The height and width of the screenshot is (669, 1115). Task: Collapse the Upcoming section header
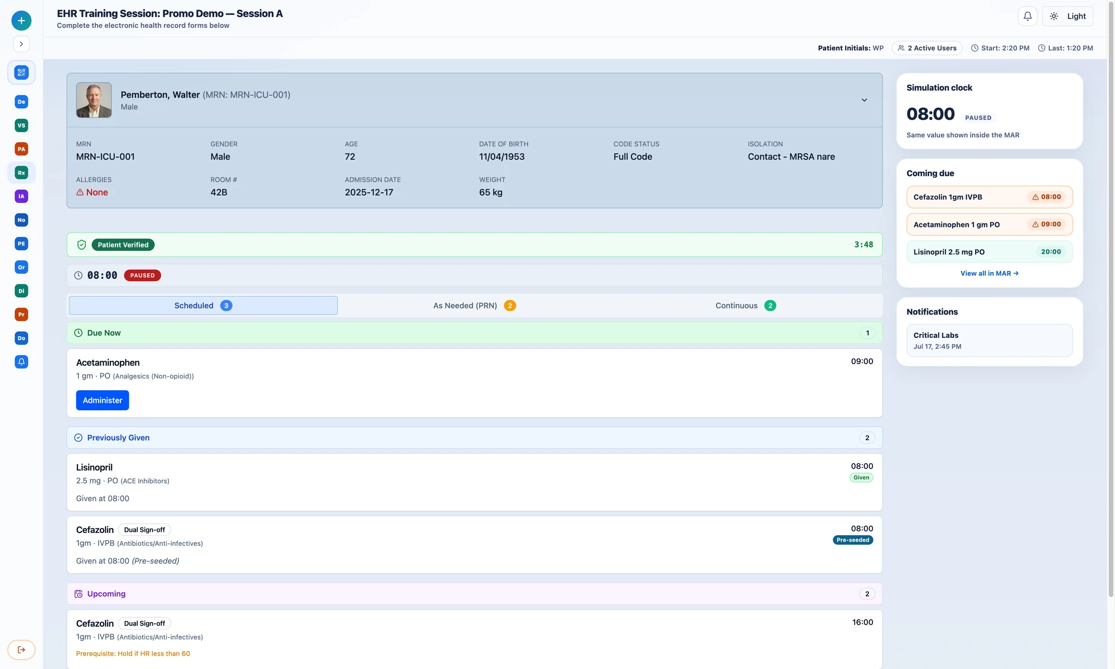474,594
